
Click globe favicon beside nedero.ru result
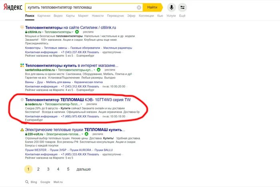22,99
